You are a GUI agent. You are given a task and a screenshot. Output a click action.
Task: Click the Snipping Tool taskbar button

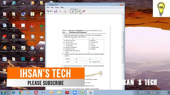pos(90,93)
